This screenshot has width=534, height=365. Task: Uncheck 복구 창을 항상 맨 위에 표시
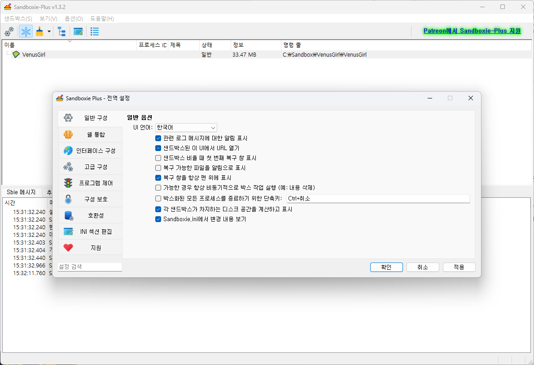(158, 178)
